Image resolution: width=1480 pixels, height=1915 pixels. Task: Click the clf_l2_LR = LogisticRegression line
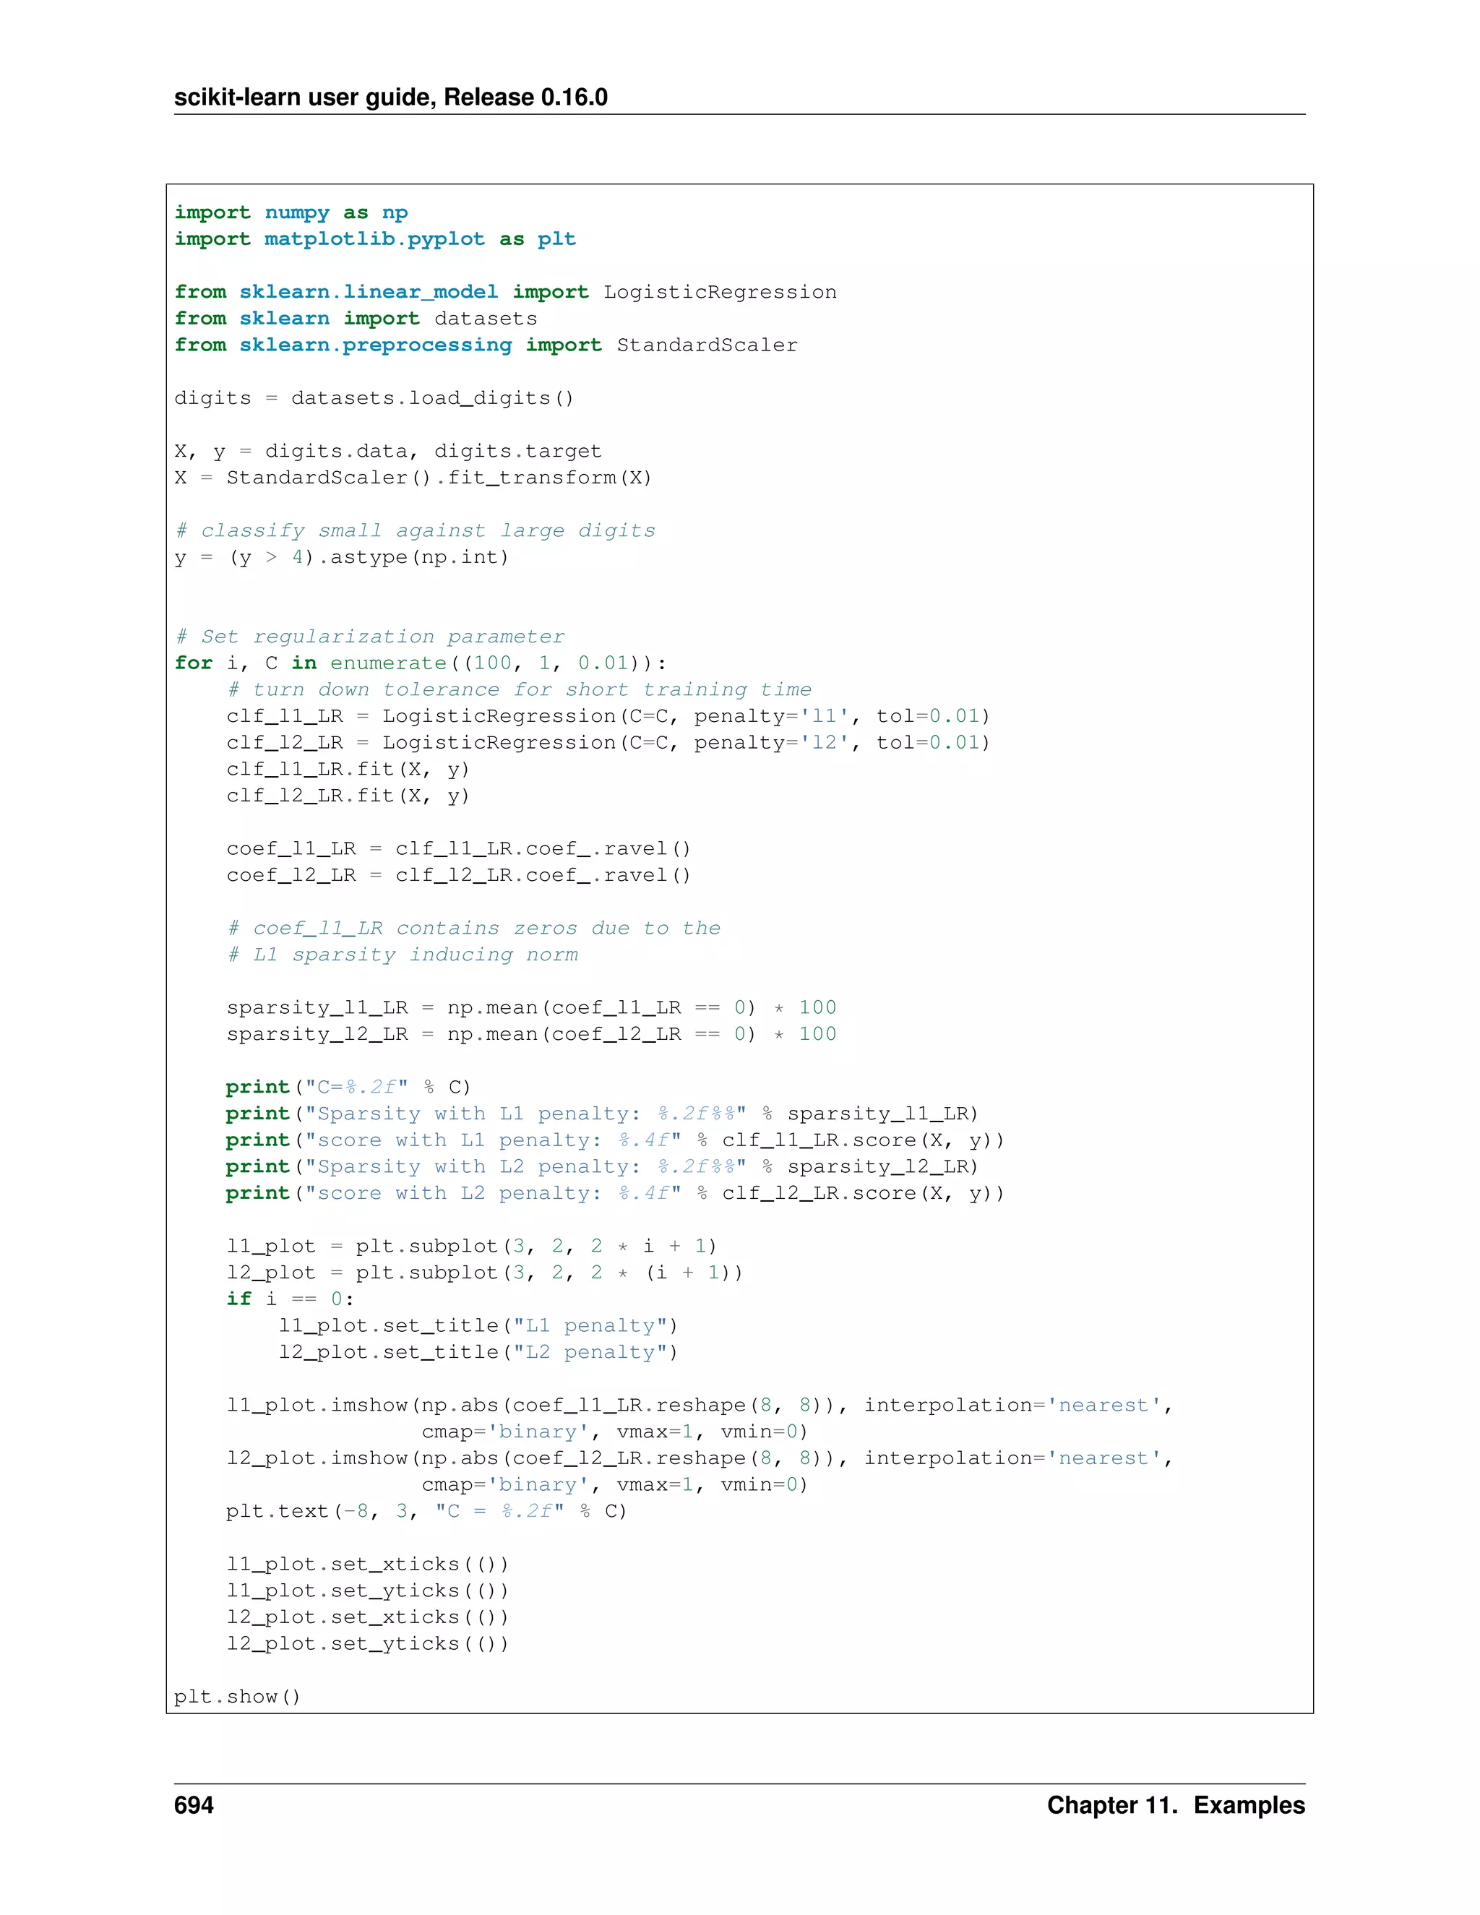[x=608, y=743]
